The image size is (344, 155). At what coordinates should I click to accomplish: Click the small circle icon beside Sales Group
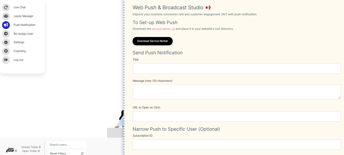coord(16,151)
